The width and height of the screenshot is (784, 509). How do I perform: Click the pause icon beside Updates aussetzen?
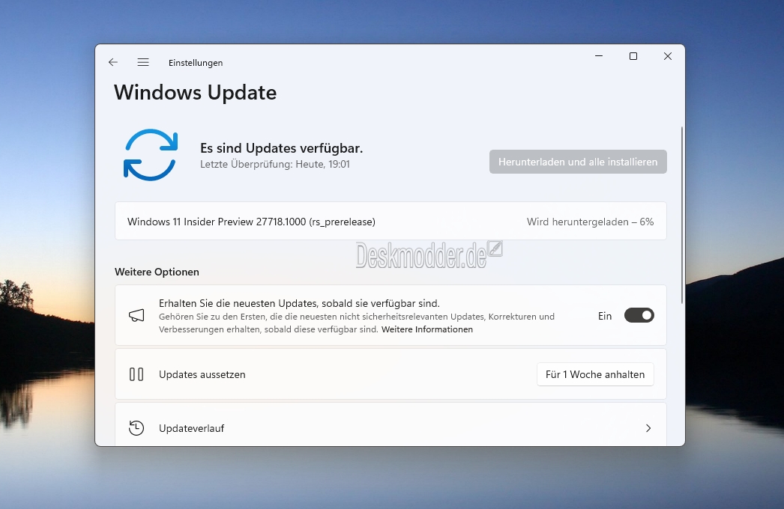pyautogui.click(x=136, y=374)
